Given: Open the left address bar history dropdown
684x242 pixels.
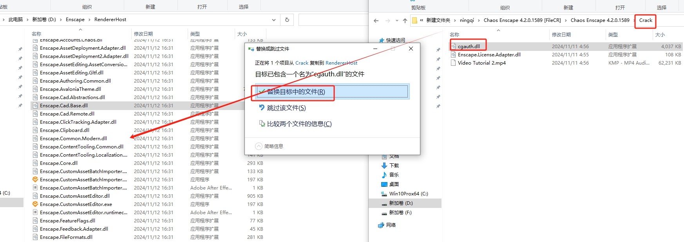Looking at the screenshot, I should coord(273,20).
